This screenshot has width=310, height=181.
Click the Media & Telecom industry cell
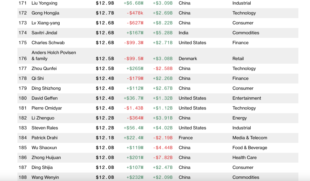(250, 138)
